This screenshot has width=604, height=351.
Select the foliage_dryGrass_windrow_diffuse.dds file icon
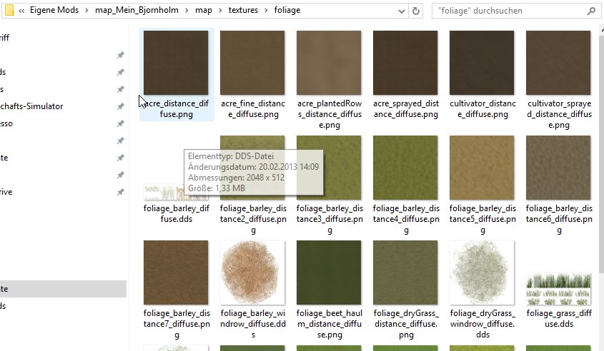(482, 273)
